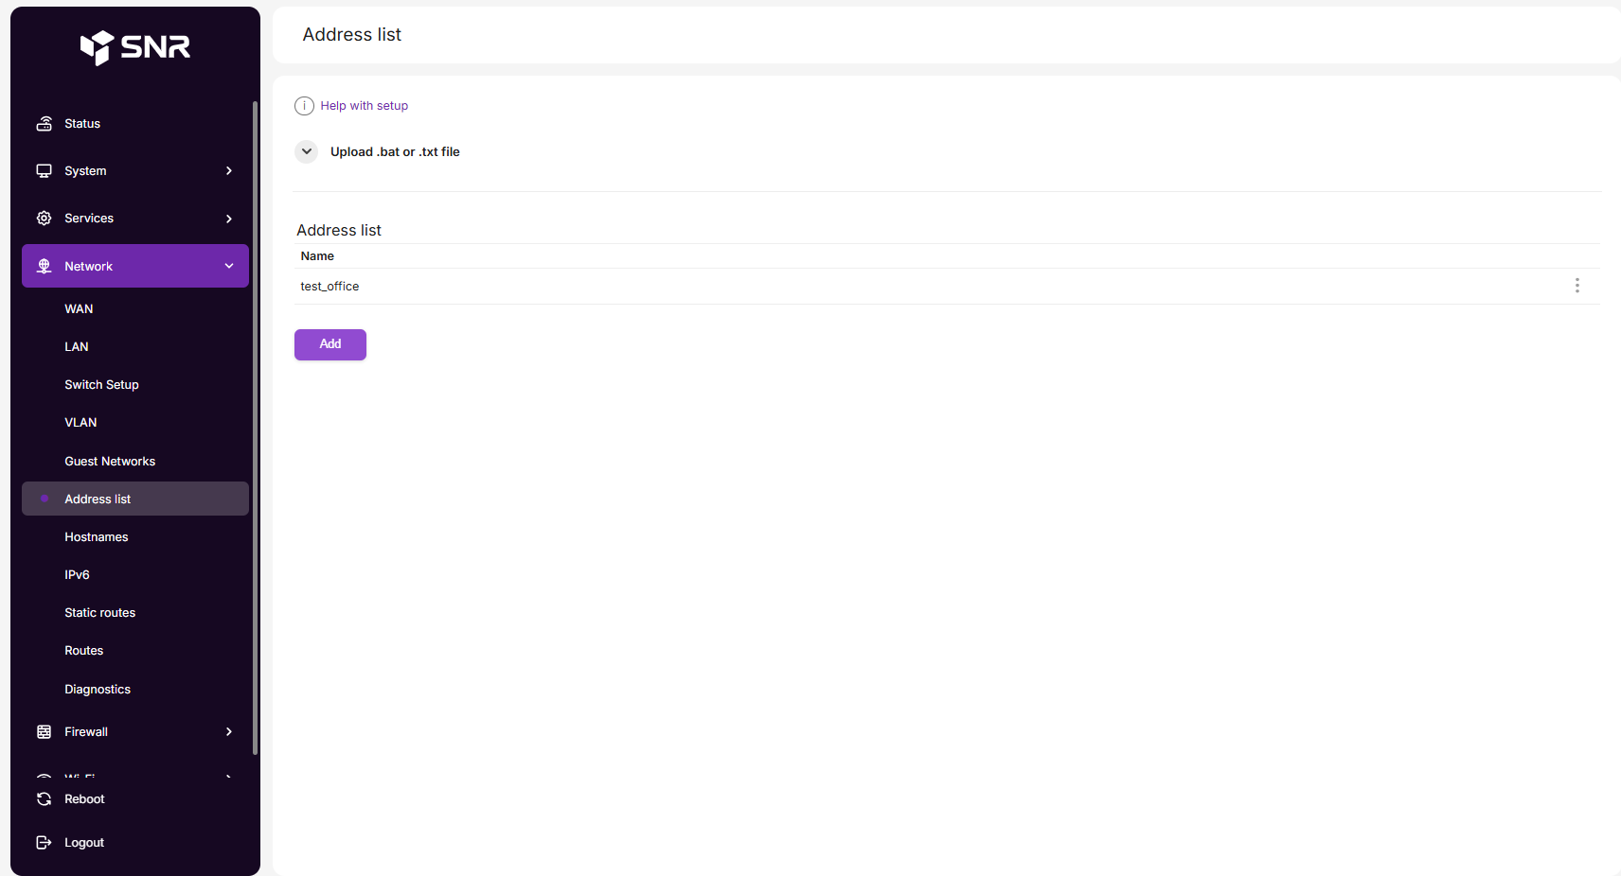Screen dimensions: 1621x876
Task: Expand the Upload .bat or .txt file section
Action: click(307, 151)
